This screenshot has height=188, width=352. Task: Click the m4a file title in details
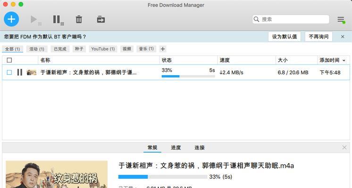pos(206,165)
